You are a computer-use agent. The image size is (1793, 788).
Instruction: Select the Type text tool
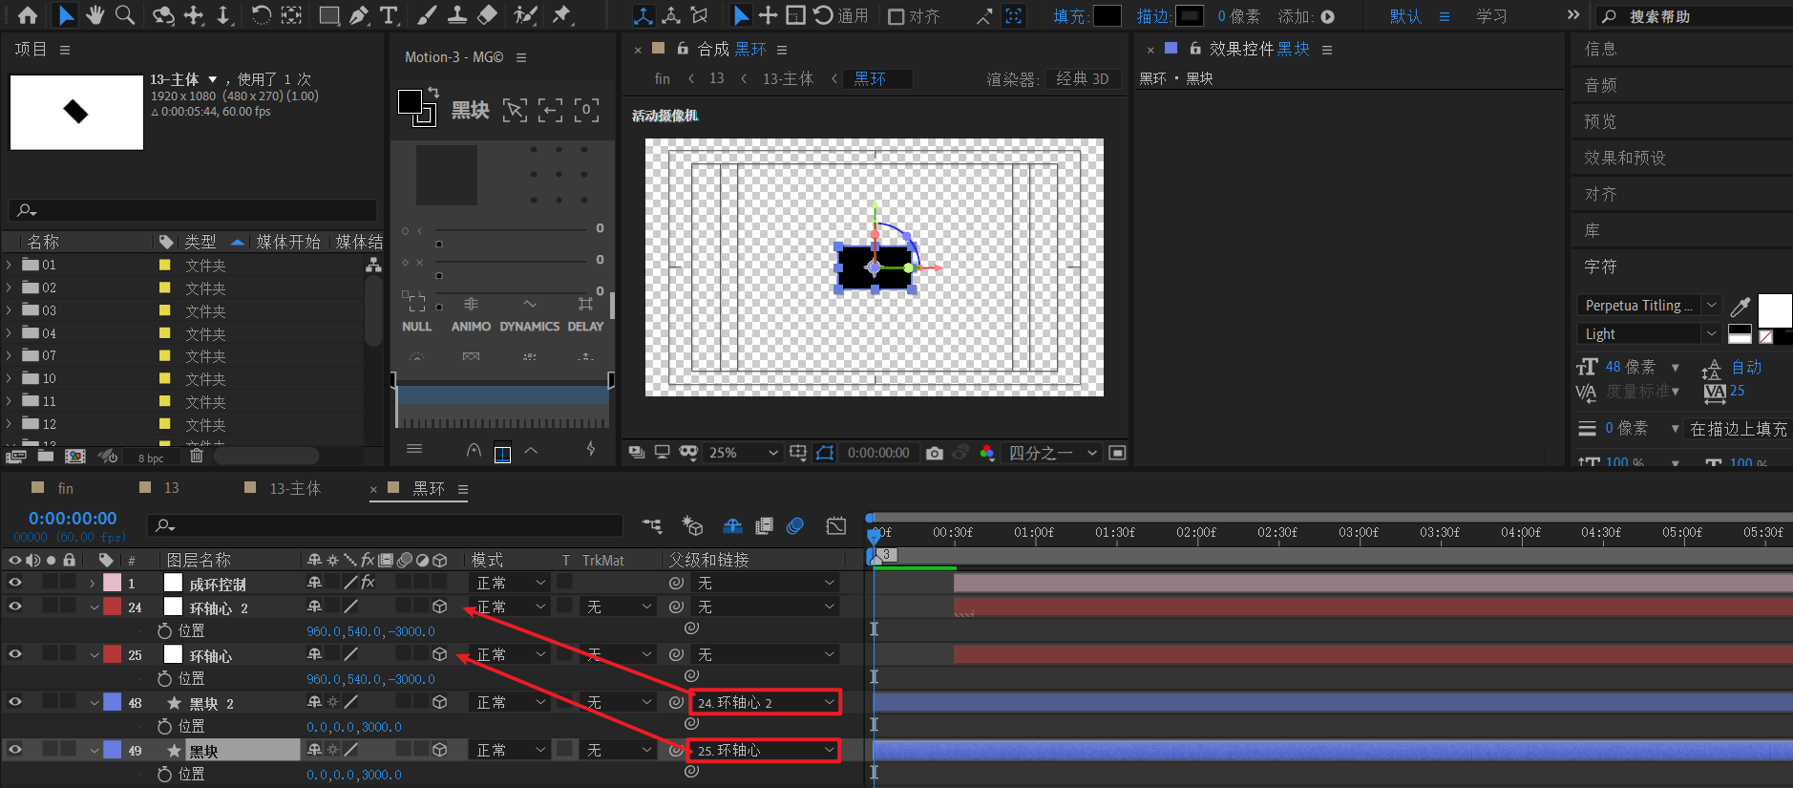pyautogui.click(x=389, y=15)
